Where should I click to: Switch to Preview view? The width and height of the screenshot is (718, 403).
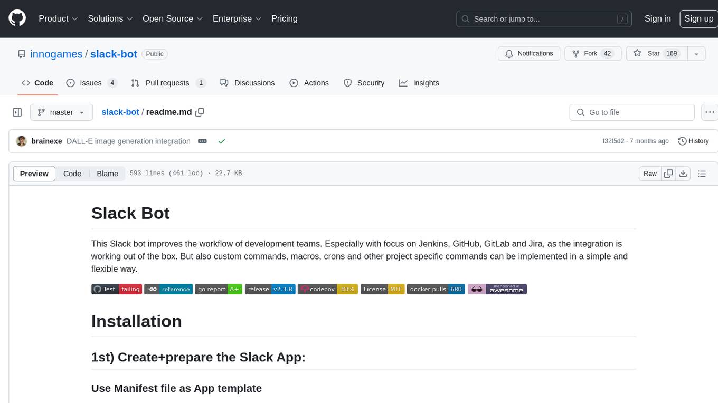pyautogui.click(x=34, y=174)
